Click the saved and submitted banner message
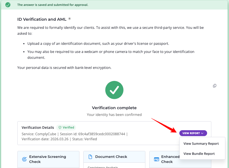 pyautogui.click(x=53, y=5)
